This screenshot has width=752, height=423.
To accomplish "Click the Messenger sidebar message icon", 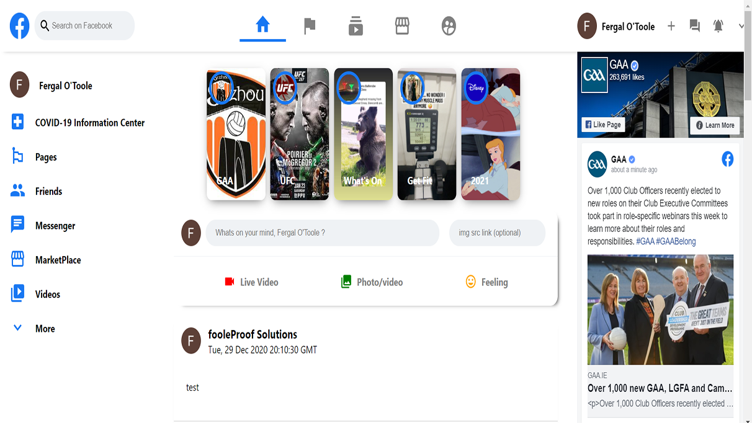I will (x=18, y=225).
